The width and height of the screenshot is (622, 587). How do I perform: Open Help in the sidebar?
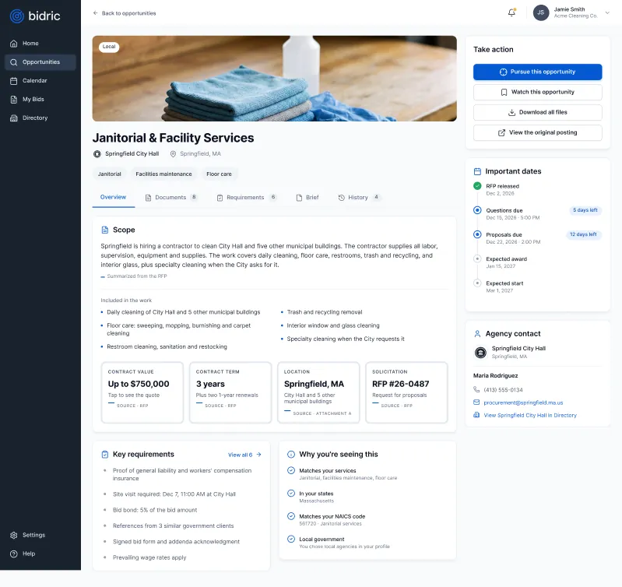coord(40,554)
